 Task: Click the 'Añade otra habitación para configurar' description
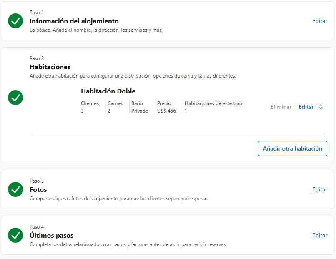(133, 76)
